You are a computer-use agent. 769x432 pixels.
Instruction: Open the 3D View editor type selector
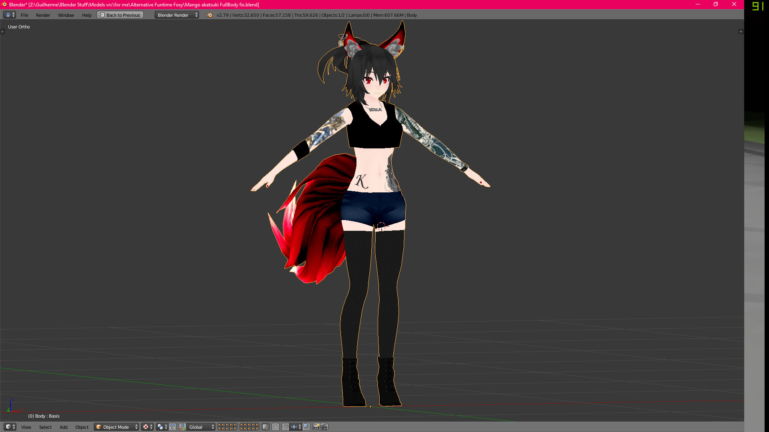[x=10, y=427]
